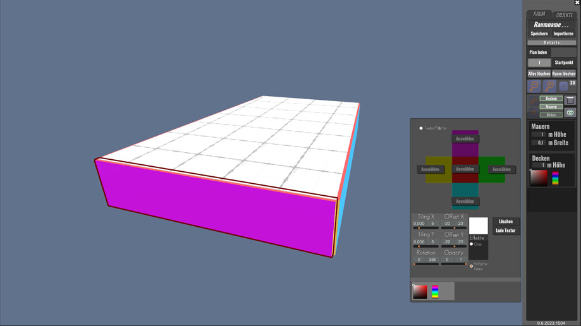This screenshot has height=326, width=581.
Task: Click Auswählen on the purple face
Action: click(465, 138)
